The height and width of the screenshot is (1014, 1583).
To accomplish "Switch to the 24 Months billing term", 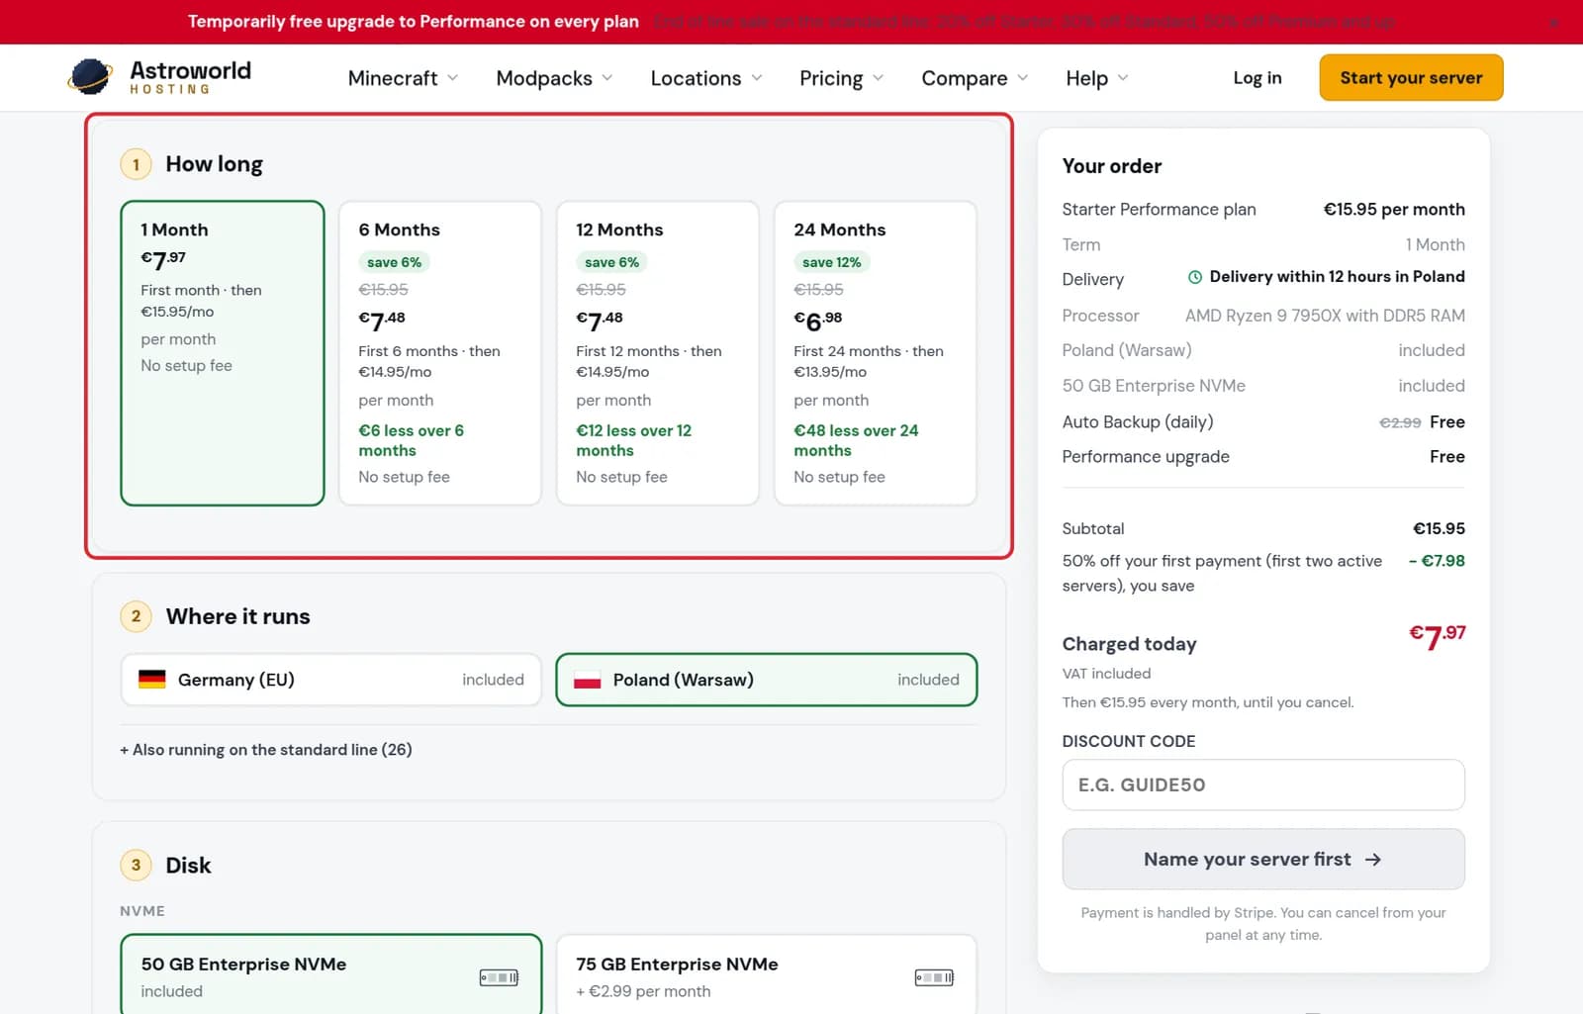I will coord(876,353).
